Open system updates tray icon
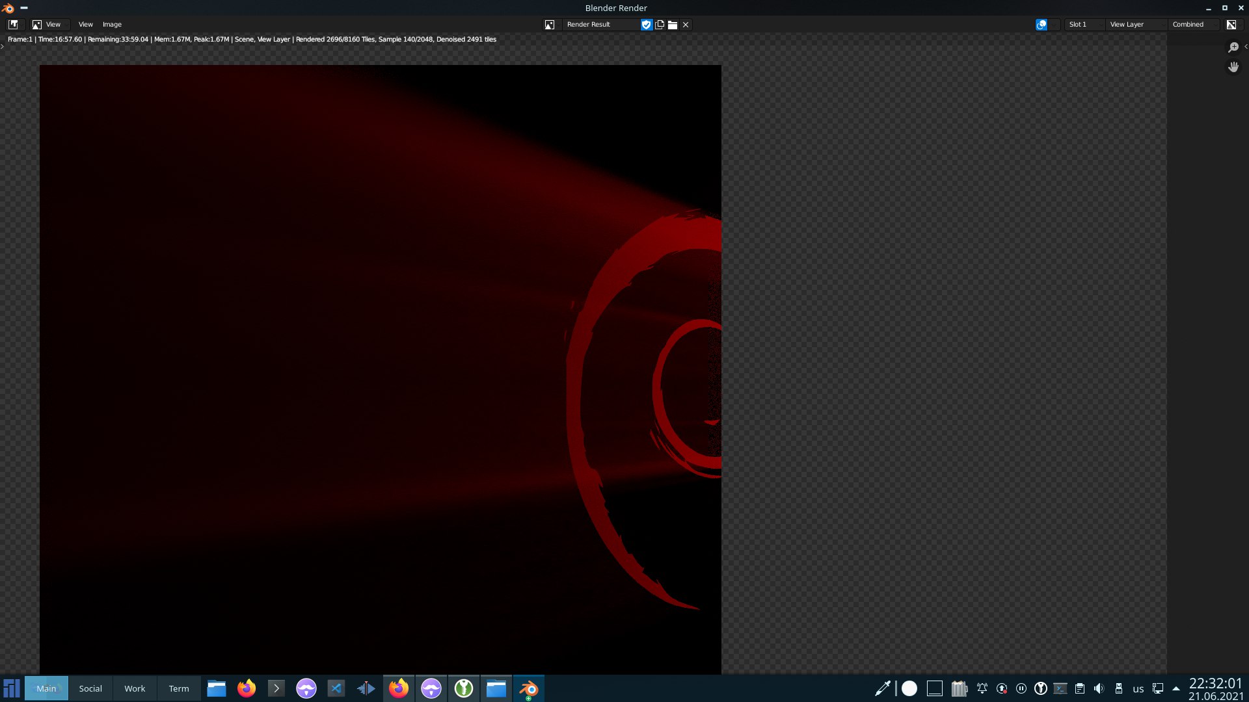This screenshot has width=1249, height=702. [x=1002, y=688]
